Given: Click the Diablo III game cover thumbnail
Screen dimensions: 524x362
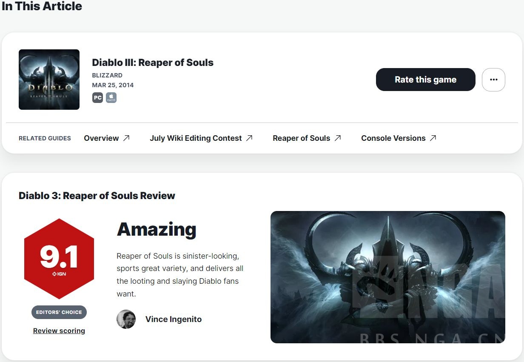Looking at the screenshot, I should (x=49, y=80).
